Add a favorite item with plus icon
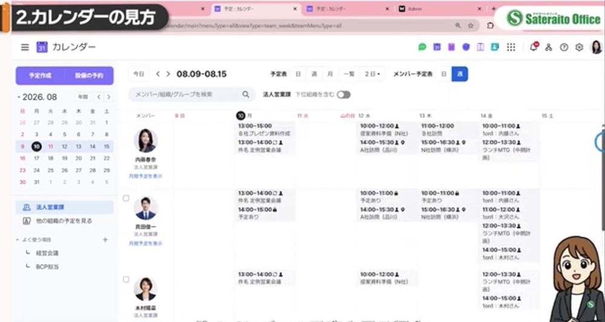The height and width of the screenshot is (322, 605). (x=105, y=240)
